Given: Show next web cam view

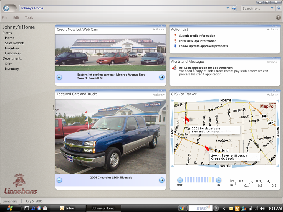Looking at the screenshot, I should click(162, 77).
